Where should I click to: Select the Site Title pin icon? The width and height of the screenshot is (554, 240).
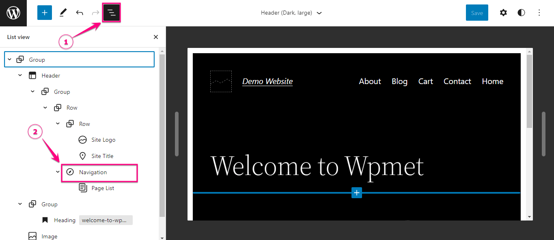click(82, 156)
